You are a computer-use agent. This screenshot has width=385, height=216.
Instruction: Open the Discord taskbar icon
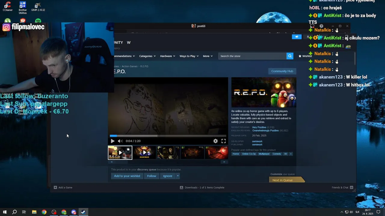pyautogui.click(x=74, y=212)
